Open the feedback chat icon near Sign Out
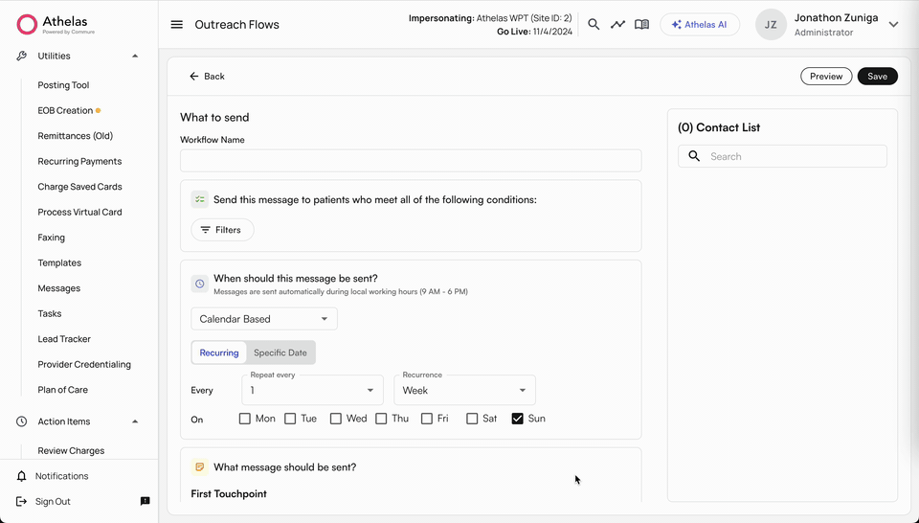This screenshot has height=523, width=919. click(x=145, y=501)
